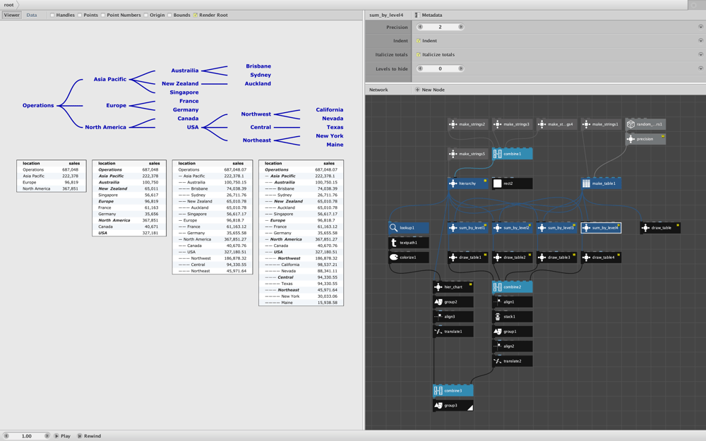Switch to the Viewer tab

[12, 16]
